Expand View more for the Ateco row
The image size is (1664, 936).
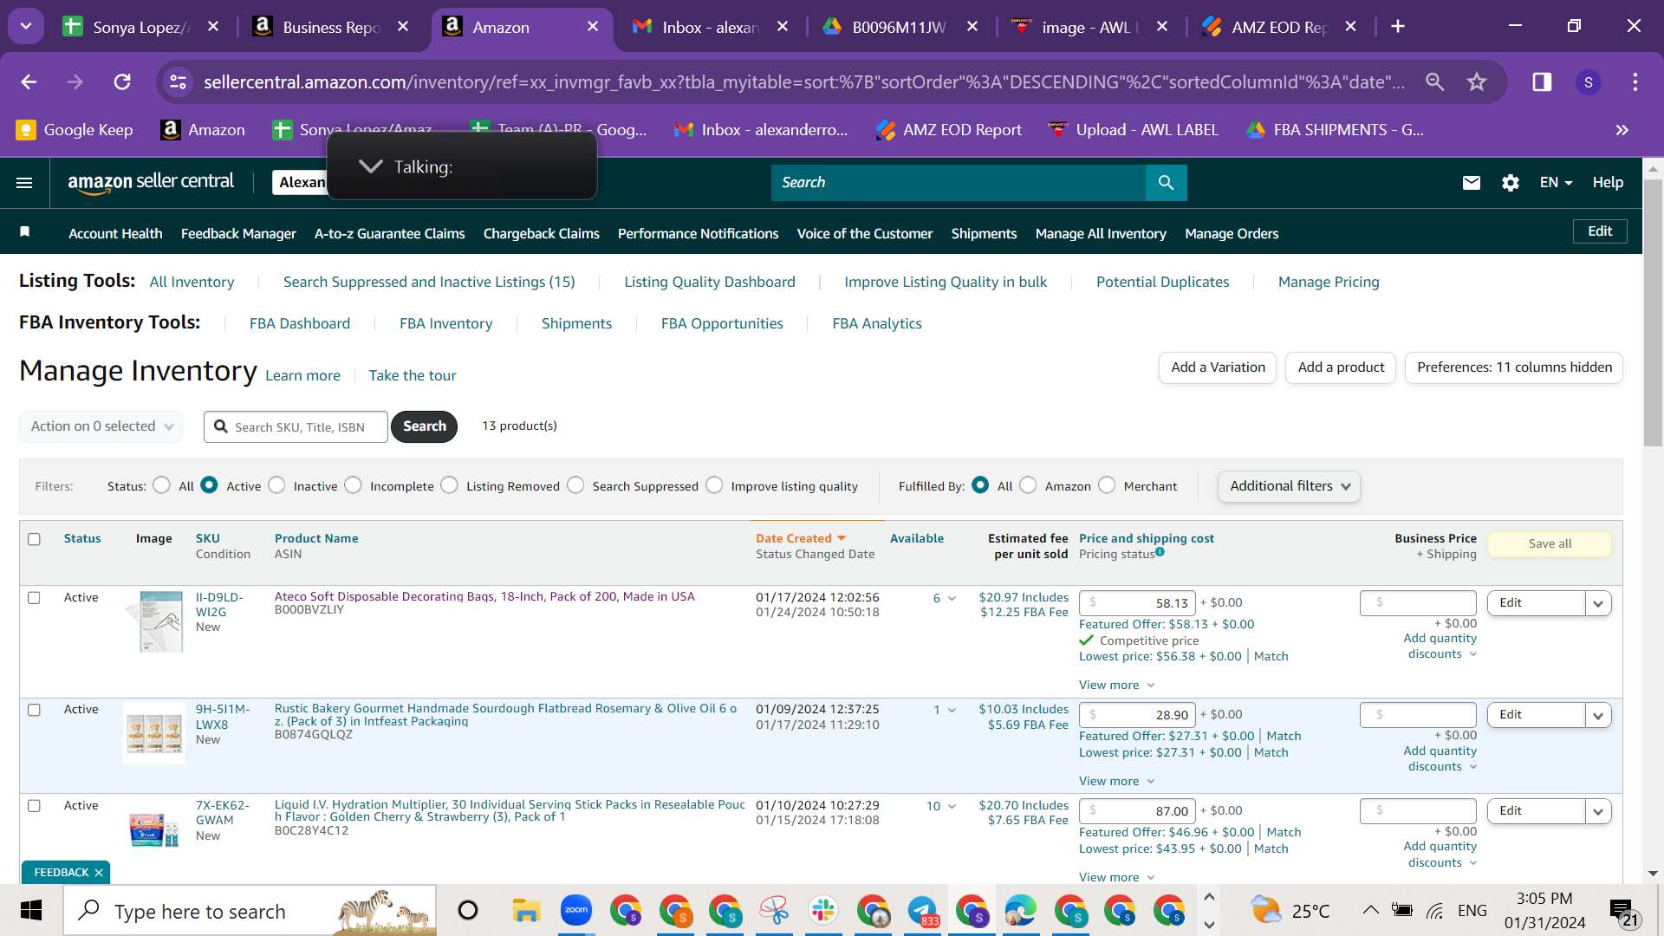(1116, 685)
